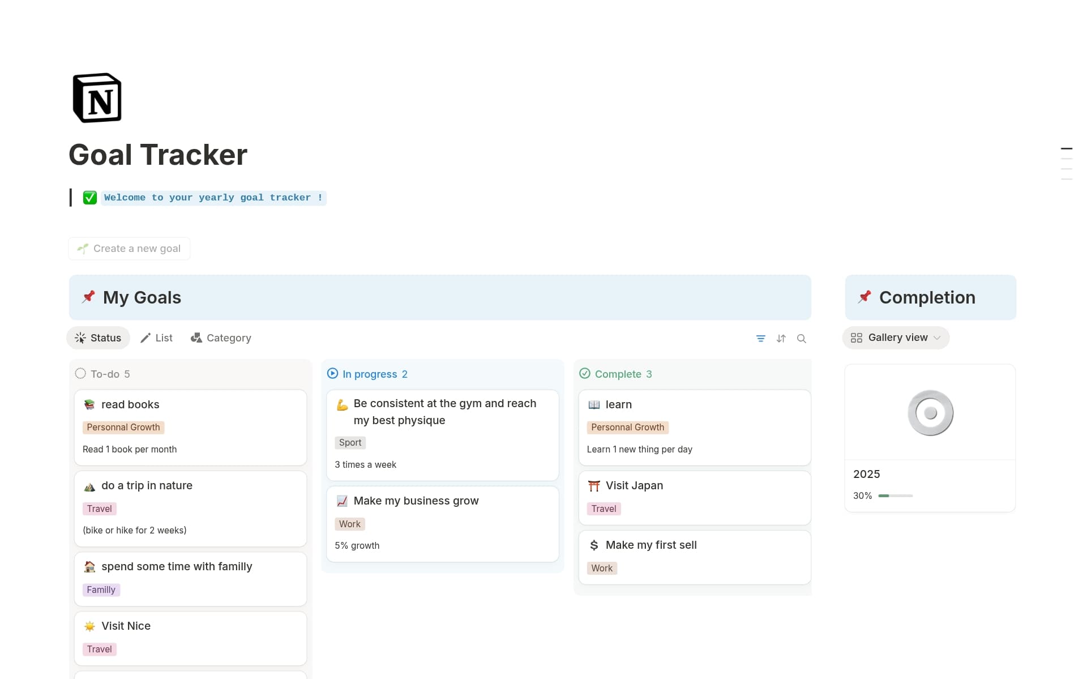Click the In progress play icon

click(332, 374)
